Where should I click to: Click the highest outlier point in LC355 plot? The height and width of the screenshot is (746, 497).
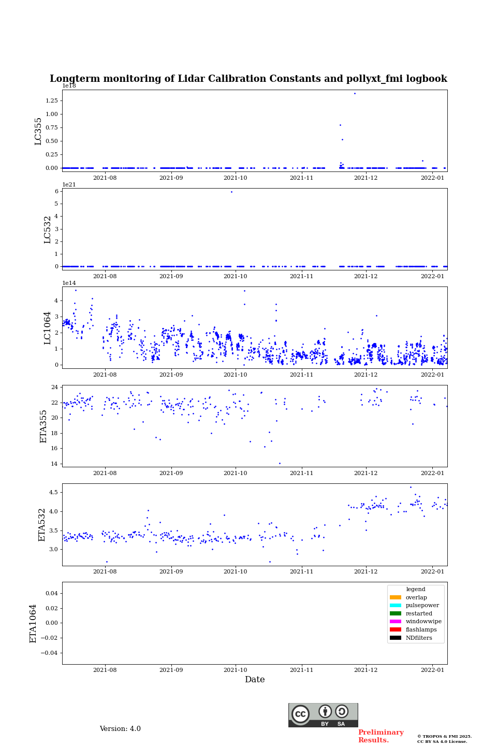coord(355,94)
